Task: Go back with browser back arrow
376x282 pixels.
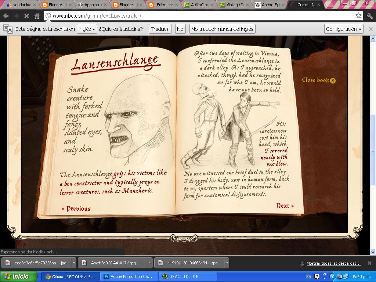Action: coord(6,16)
